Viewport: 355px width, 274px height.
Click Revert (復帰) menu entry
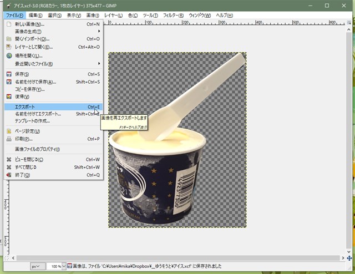[x=22, y=97]
